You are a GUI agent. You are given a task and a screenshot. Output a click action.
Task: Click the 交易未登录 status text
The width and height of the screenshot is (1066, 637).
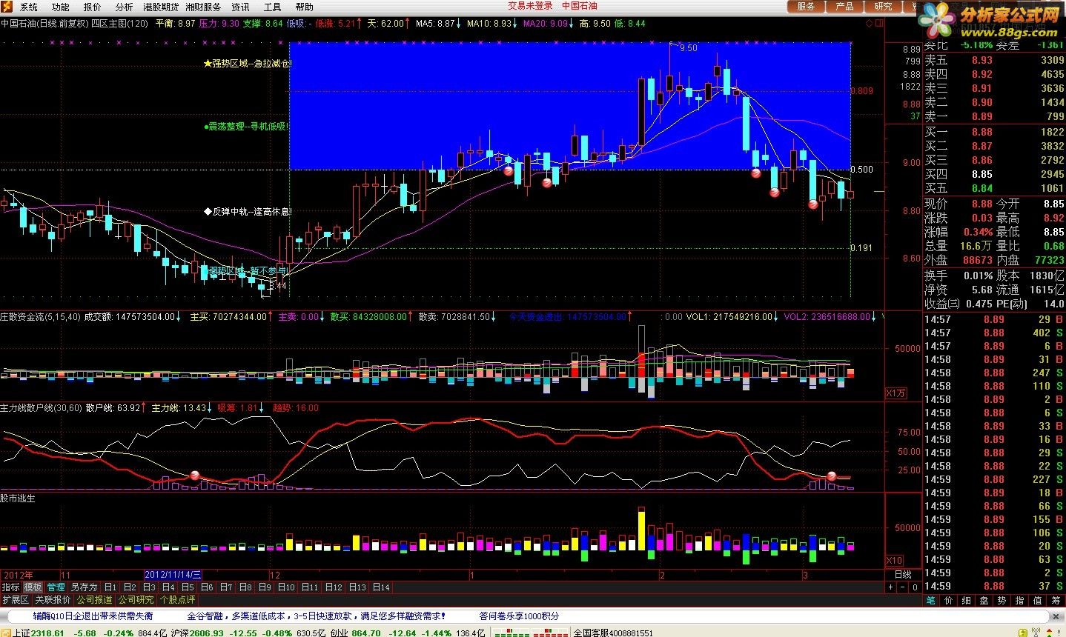pyautogui.click(x=530, y=6)
